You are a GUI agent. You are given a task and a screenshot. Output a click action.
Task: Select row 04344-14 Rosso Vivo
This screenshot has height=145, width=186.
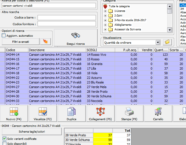pos(93,55)
